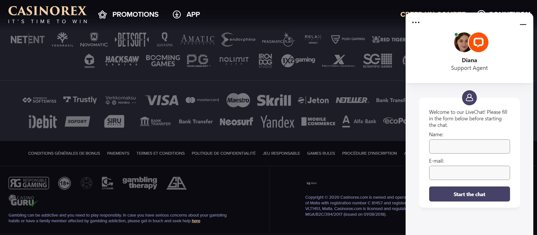Click the orange LiveChat bubble icon
Viewport: 537px width, 235px height.
coord(479,42)
